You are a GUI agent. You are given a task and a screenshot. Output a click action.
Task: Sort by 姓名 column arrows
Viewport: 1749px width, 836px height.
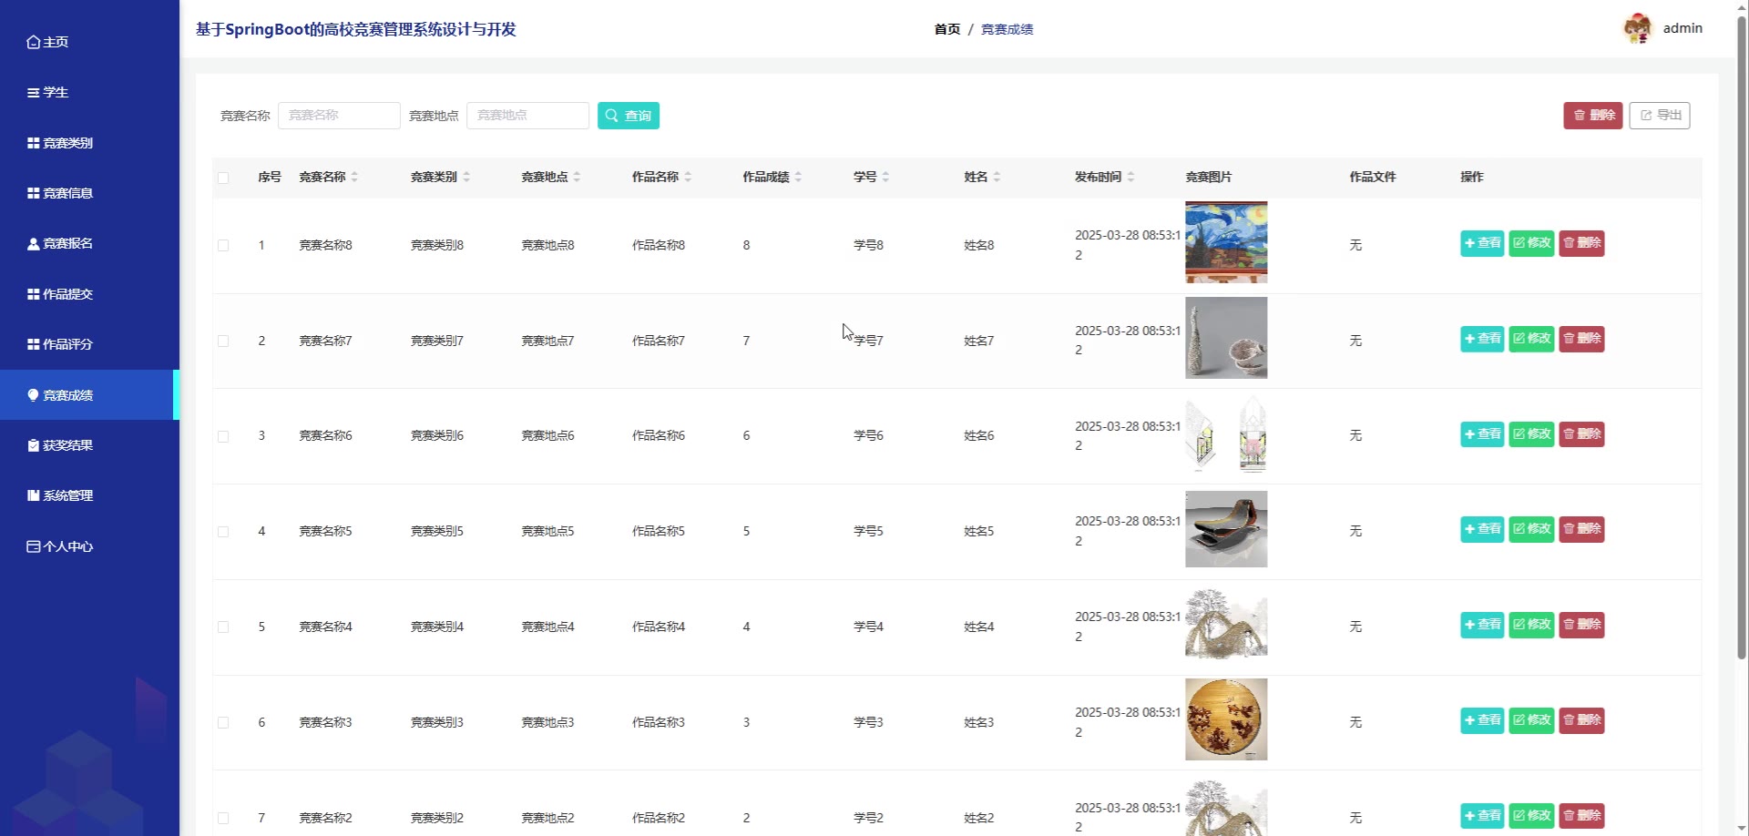(997, 177)
